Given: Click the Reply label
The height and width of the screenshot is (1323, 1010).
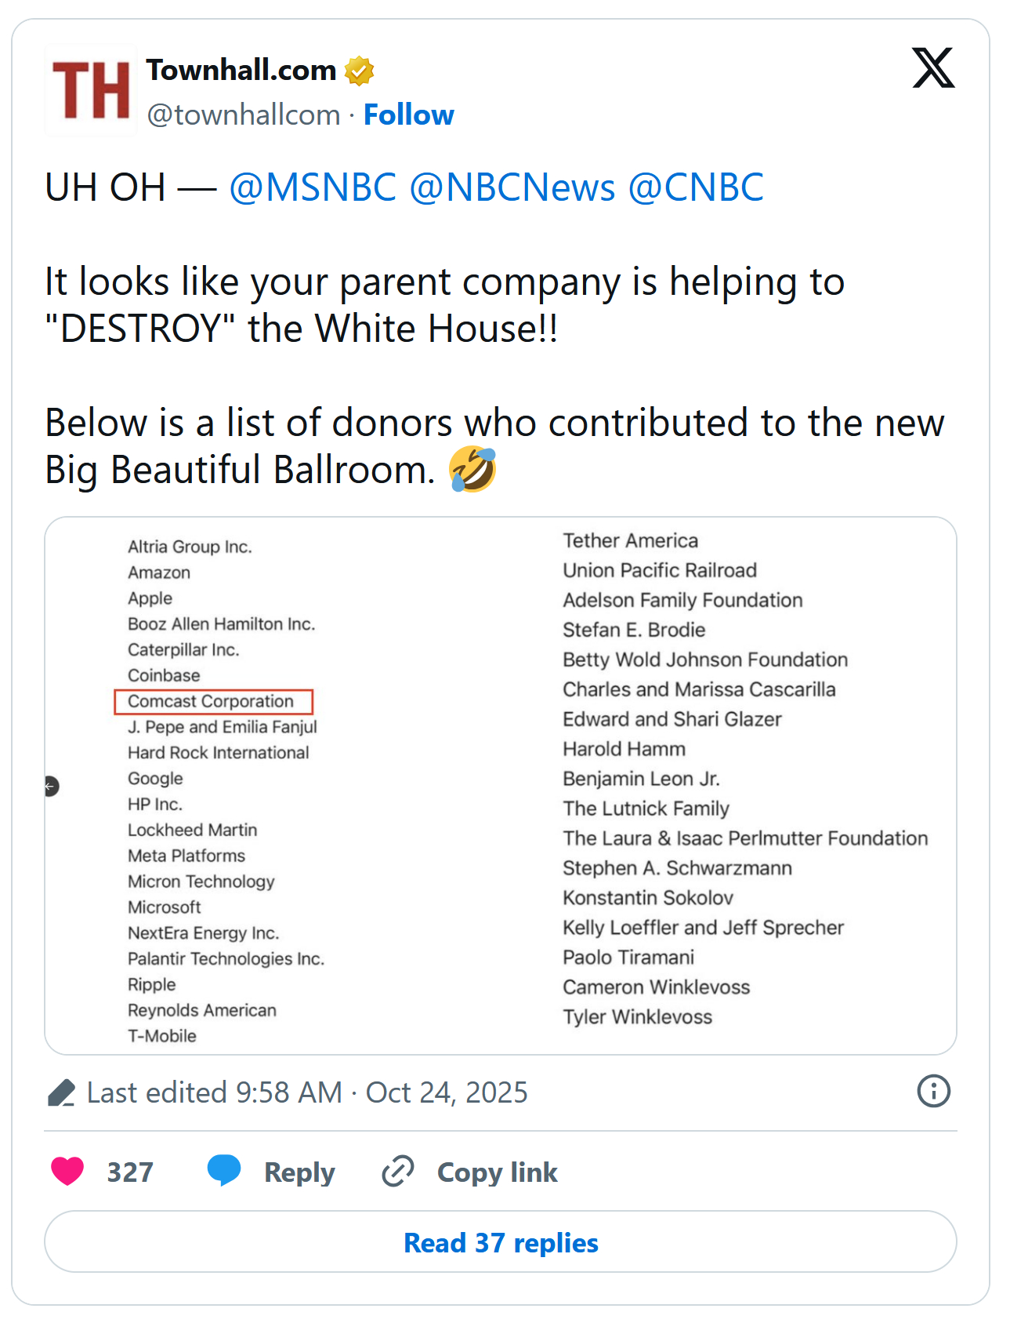Looking at the screenshot, I should tap(299, 1172).
